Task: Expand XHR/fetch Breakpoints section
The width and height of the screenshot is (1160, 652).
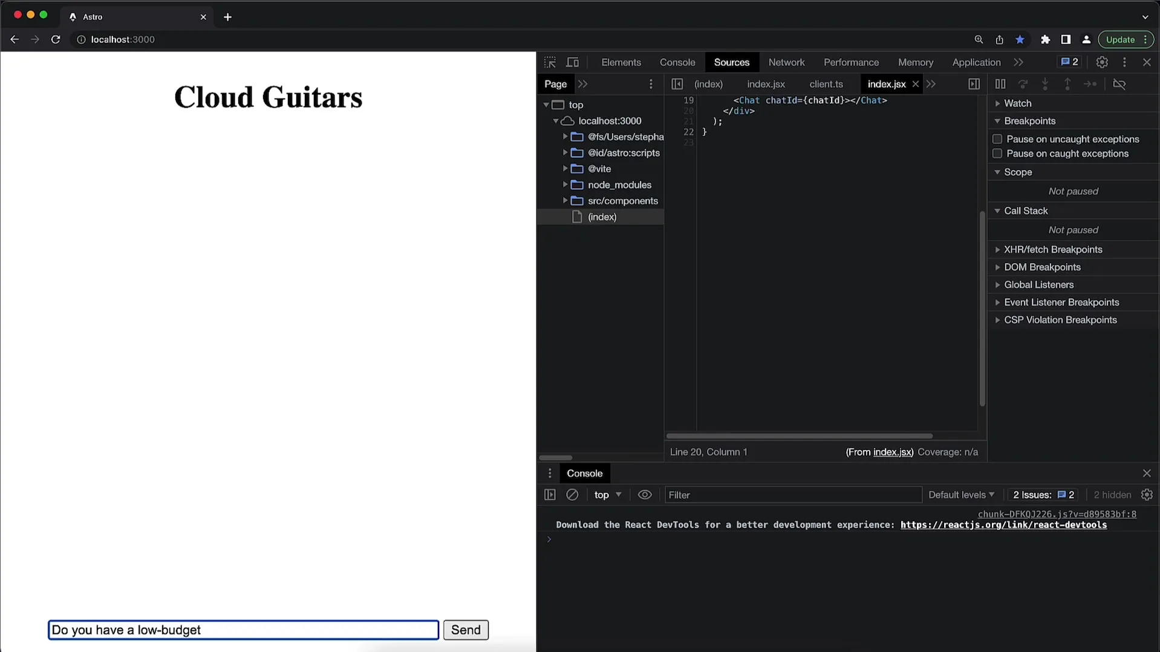Action: [x=997, y=250]
